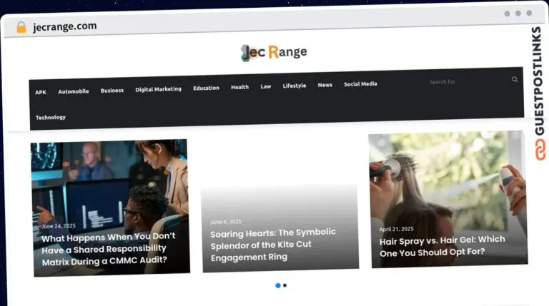Open Digital Marketing category
This screenshot has height=306, width=549.
[158, 89]
